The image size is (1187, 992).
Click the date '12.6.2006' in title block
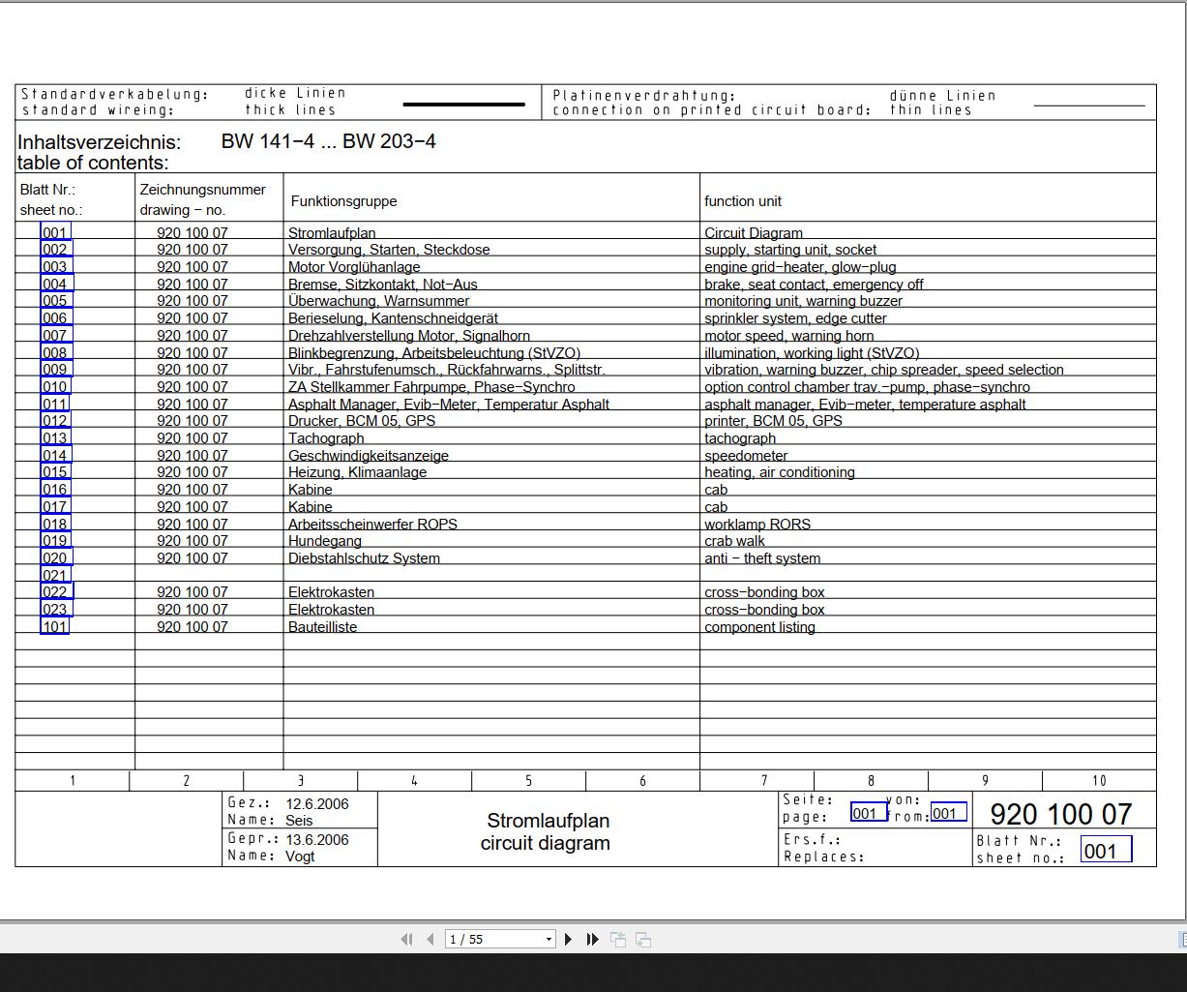click(x=317, y=804)
